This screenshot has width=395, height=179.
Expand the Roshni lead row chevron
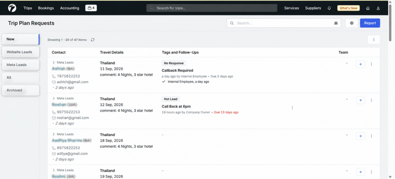click(x=53, y=170)
